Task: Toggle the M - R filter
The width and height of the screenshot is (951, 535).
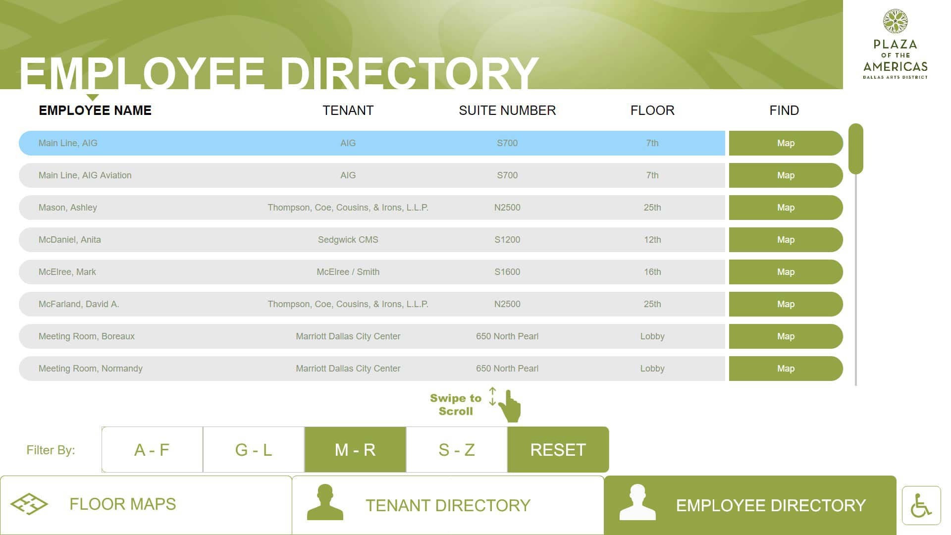Action: [x=355, y=450]
